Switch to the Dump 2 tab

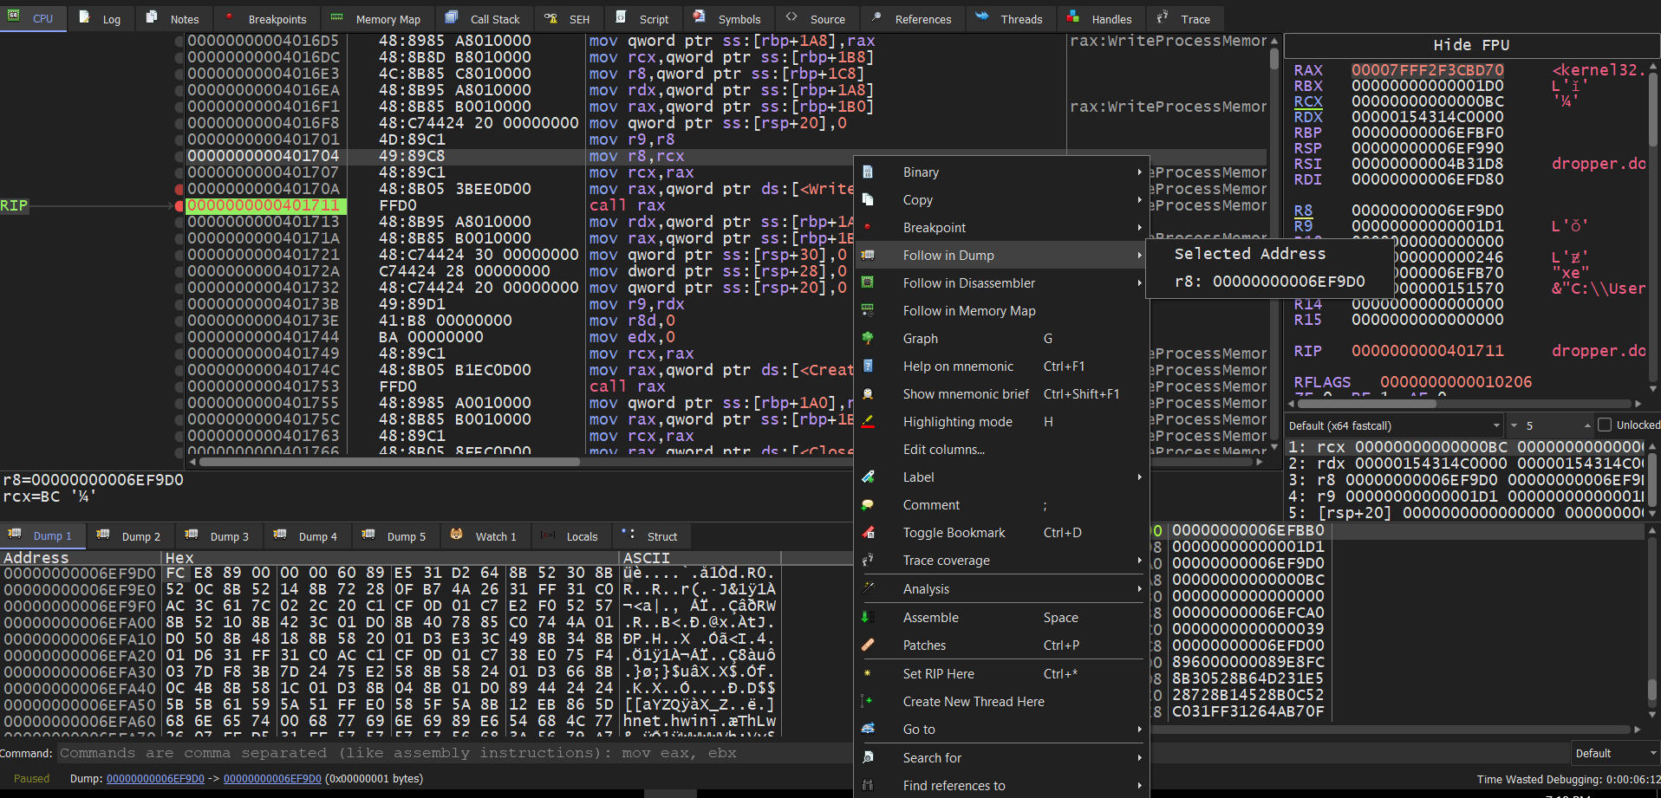point(130,536)
